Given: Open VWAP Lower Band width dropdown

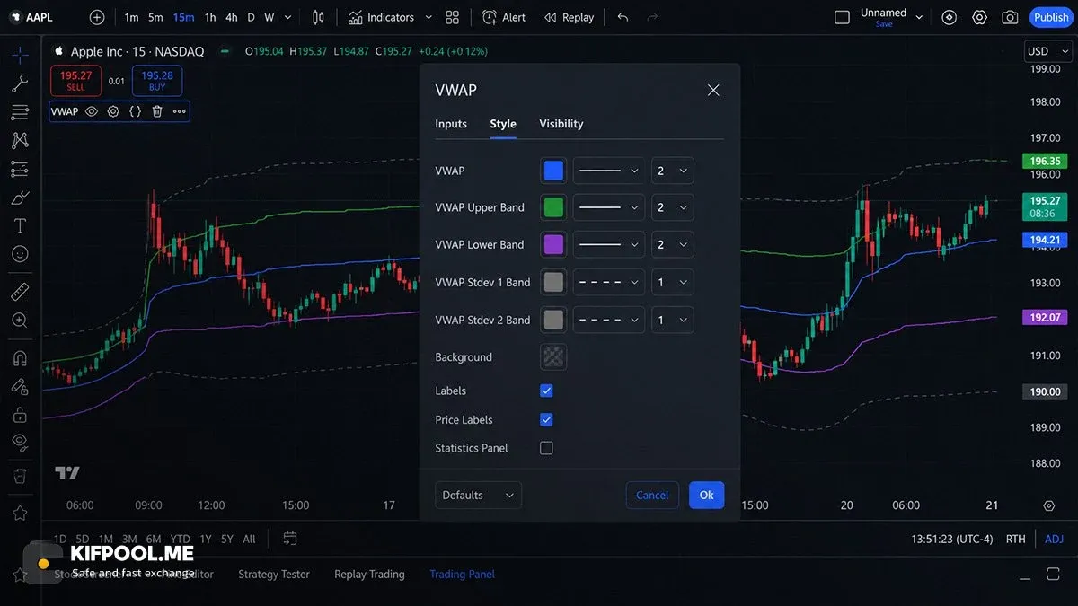Looking at the screenshot, I should click(672, 244).
